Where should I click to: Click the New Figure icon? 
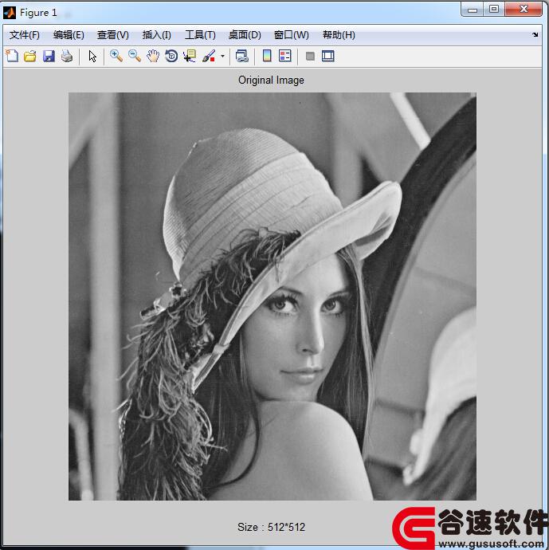[12, 56]
